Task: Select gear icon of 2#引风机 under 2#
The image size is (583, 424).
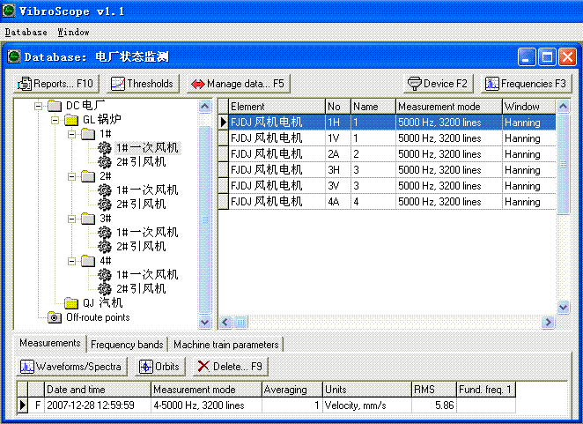Action: point(105,204)
